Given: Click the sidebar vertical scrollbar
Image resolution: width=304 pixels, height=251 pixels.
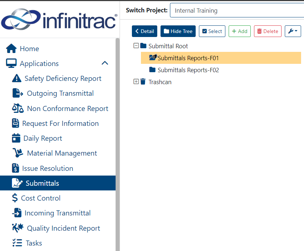Looking at the screenshot, I should (117, 144).
